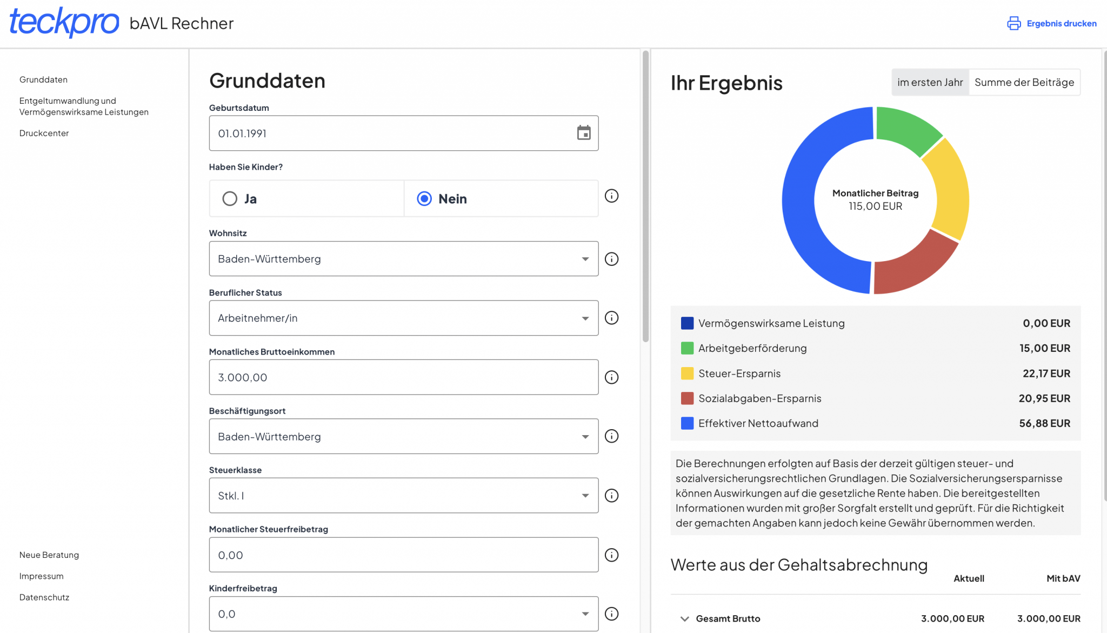Open the Kinderfreibetrag dropdown

403,614
